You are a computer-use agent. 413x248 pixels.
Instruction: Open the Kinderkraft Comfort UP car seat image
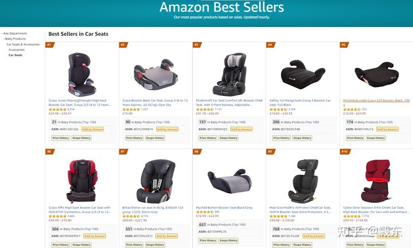click(x=229, y=74)
